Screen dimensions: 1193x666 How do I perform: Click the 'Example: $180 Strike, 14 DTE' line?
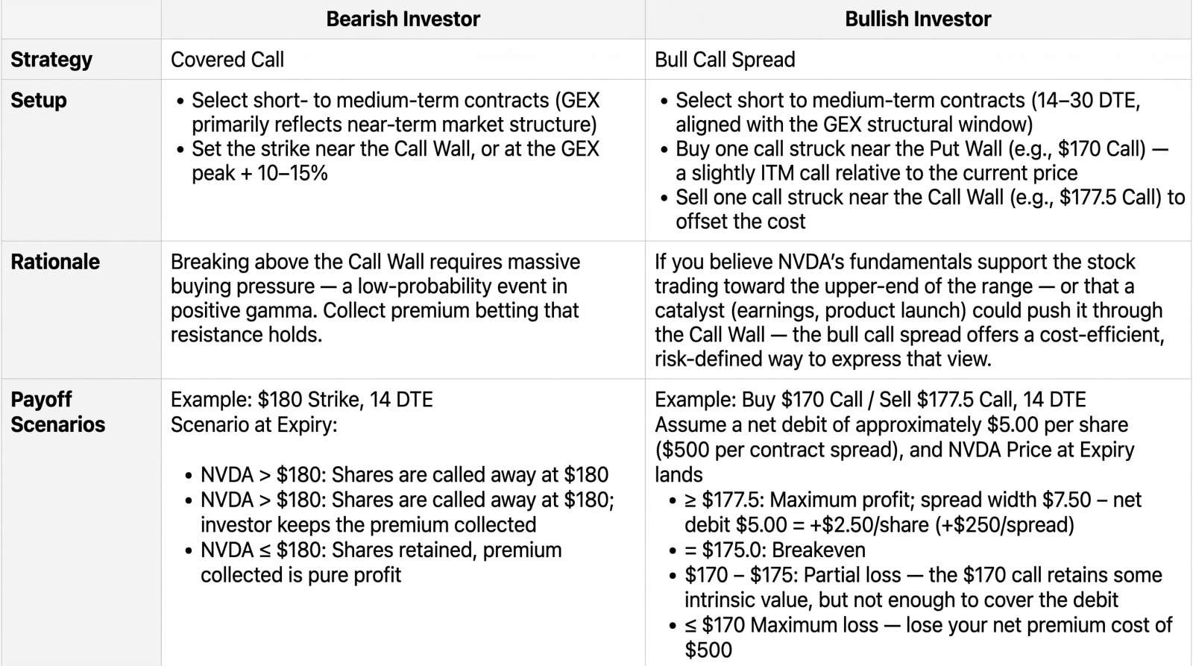[x=302, y=400]
